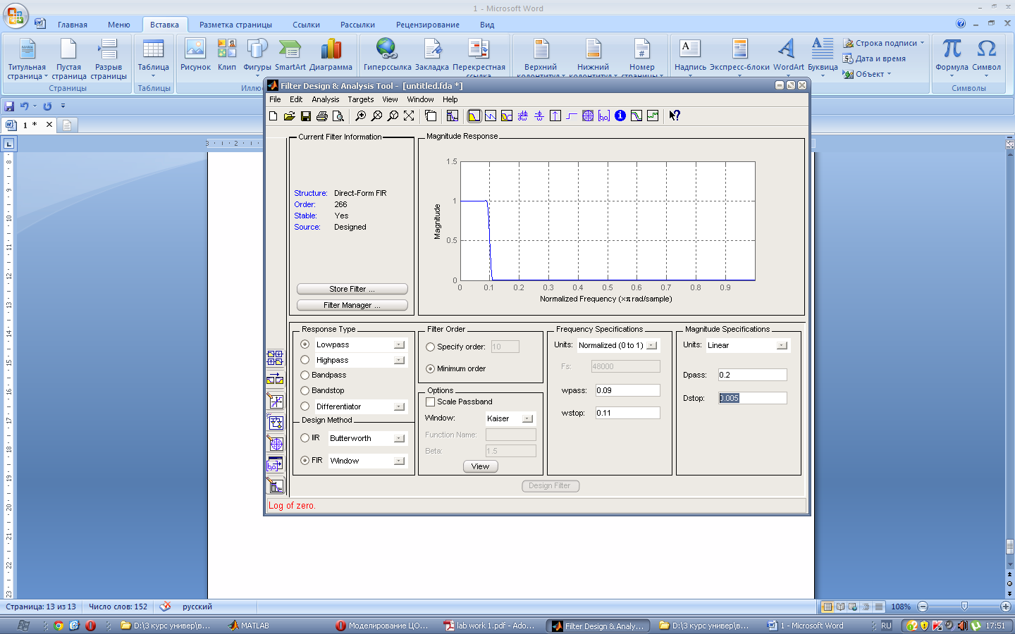The image size is (1015, 634).
Task: Click wpass frequency input field
Action: (627, 391)
